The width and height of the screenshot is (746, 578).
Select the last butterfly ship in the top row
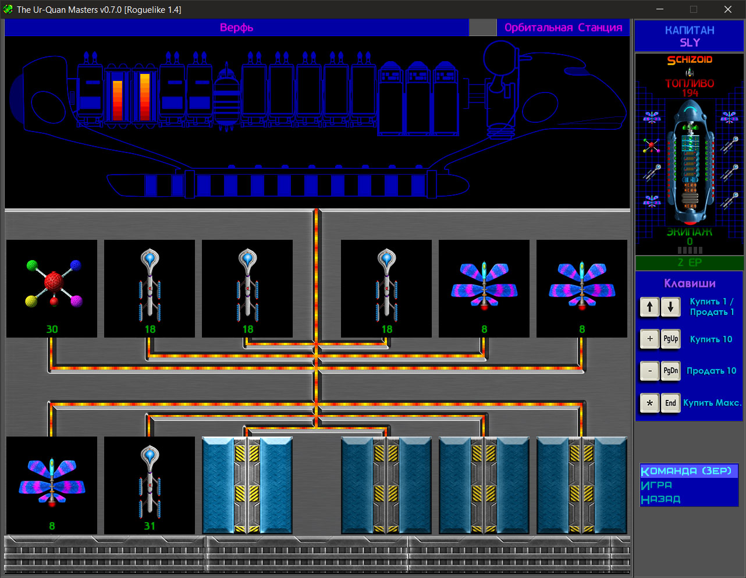(582, 289)
